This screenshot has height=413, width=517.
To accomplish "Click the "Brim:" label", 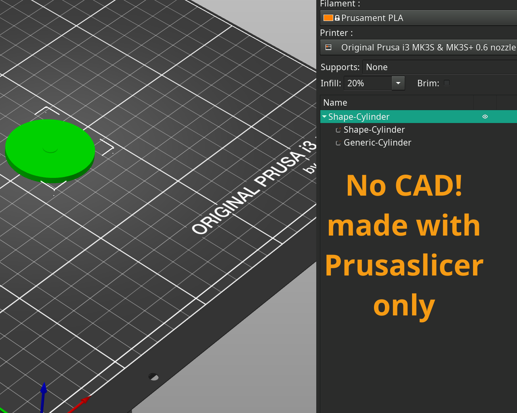I will coord(428,83).
